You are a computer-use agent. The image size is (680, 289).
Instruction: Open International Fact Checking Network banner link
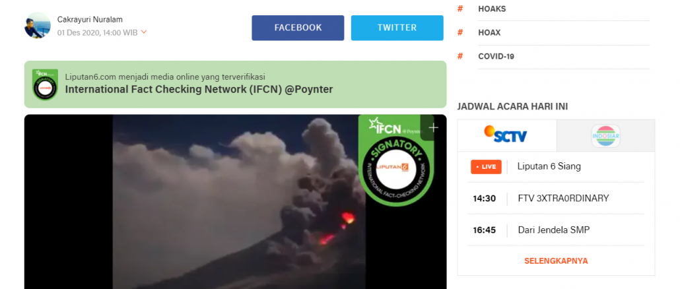pyautogui.click(x=199, y=90)
